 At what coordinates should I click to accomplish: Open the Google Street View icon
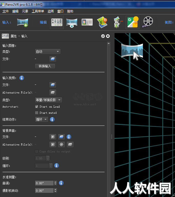pyautogui.click(x=132, y=22)
